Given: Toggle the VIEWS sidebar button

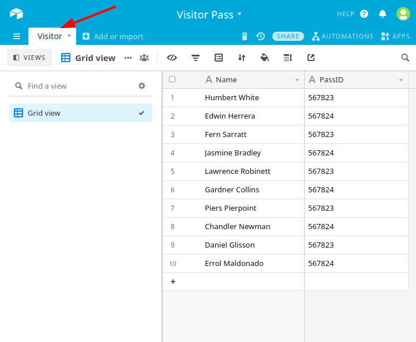Looking at the screenshot, I should pyautogui.click(x=29, y=58).
